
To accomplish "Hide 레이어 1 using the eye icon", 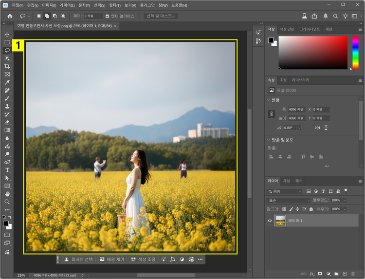I will (x=270, y=221).
